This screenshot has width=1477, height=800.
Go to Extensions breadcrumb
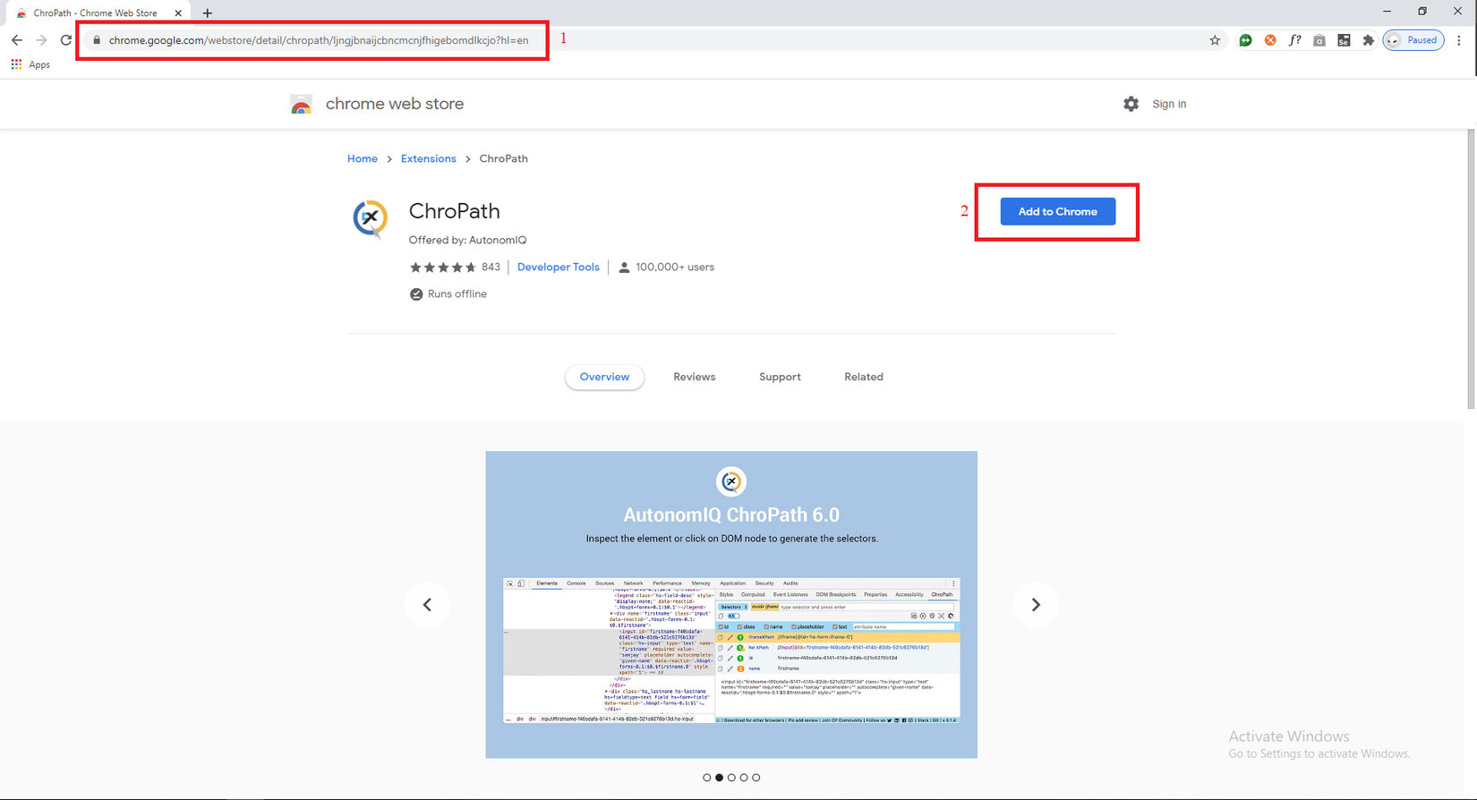[429, 158]
